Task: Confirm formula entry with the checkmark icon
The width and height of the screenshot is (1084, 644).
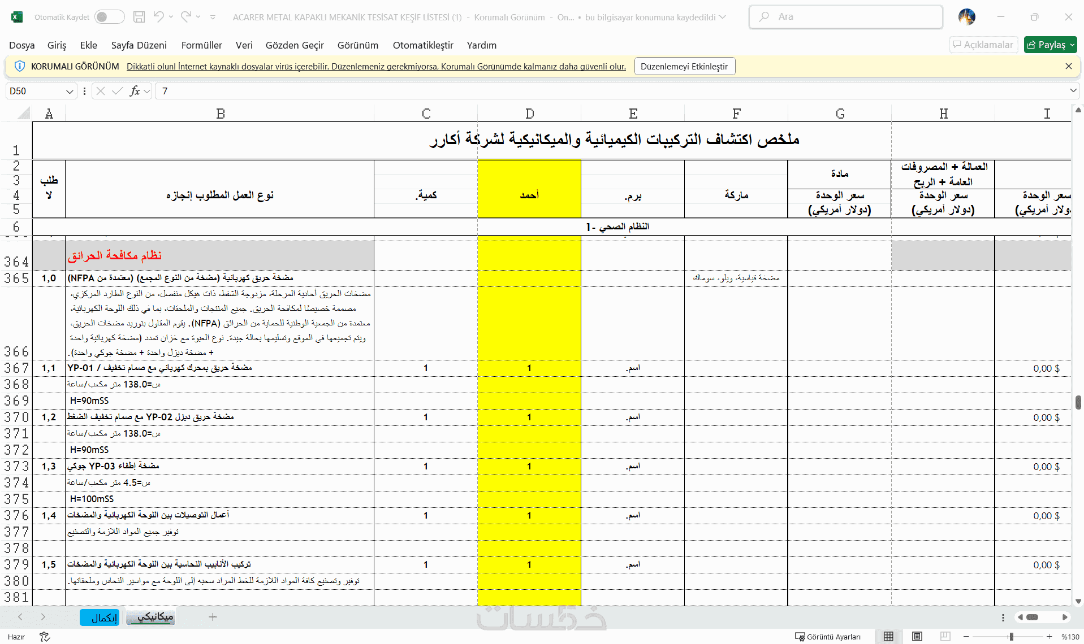Action: (x=118, y=91)
